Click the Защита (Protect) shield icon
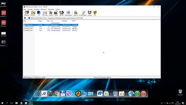 (x=90, y=13)
